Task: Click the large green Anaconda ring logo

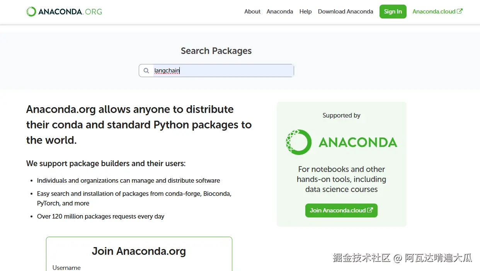Action: (x=299, y=142)
